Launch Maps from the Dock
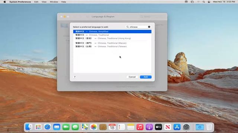 84,127
